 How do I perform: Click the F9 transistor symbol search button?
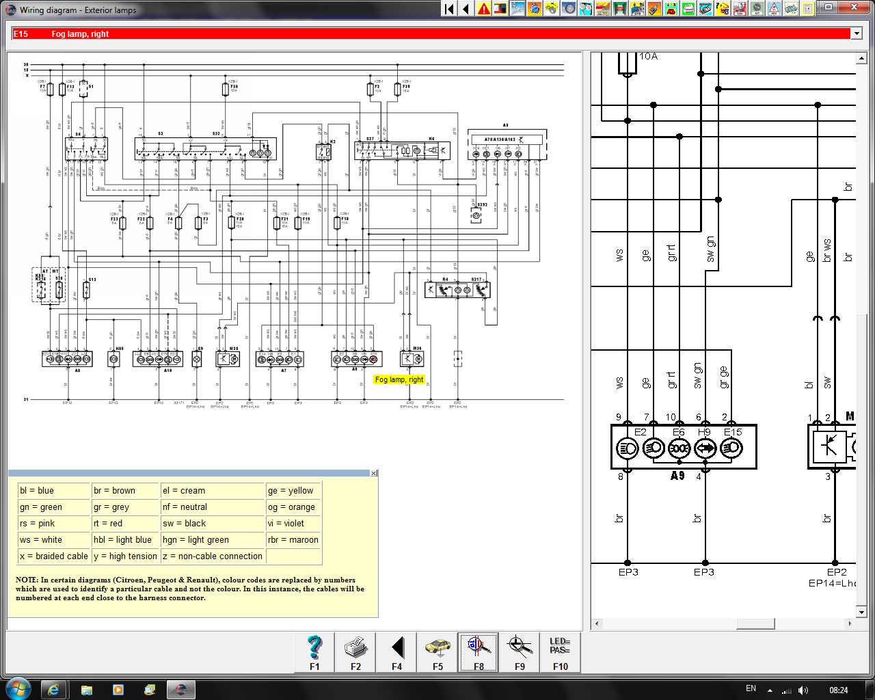pyautogui.click(x=520, y=652)
